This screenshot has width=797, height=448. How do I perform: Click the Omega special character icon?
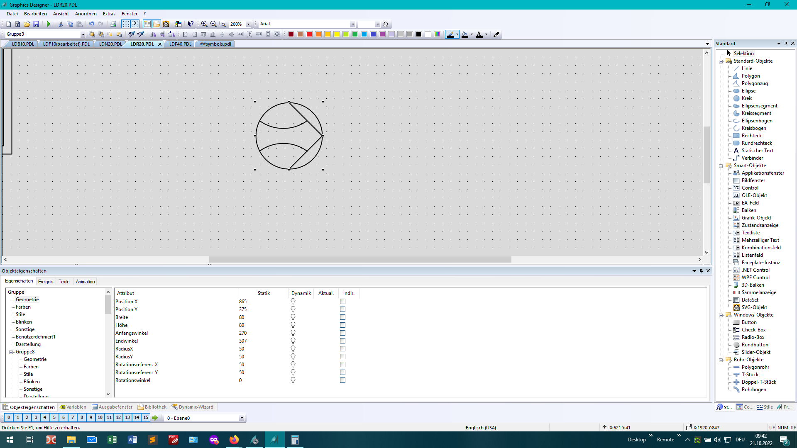pyautogui.click(x=386, y=24)
